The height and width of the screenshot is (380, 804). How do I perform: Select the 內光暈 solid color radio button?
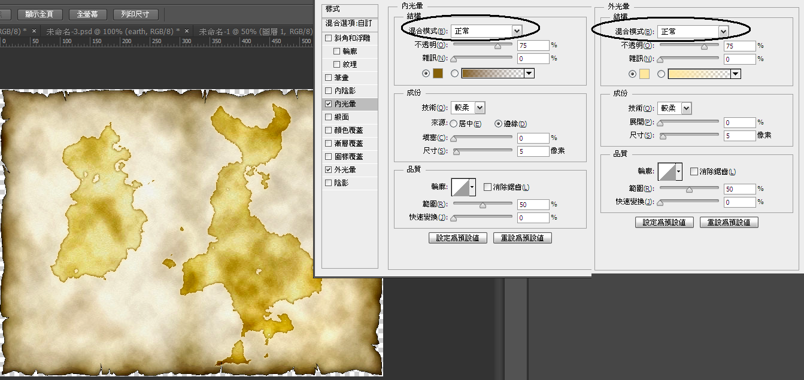click(x=426, y=73)
